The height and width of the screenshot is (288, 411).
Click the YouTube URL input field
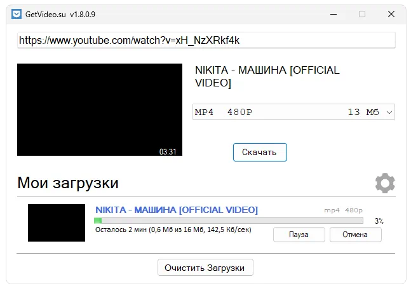click(206, 40)
